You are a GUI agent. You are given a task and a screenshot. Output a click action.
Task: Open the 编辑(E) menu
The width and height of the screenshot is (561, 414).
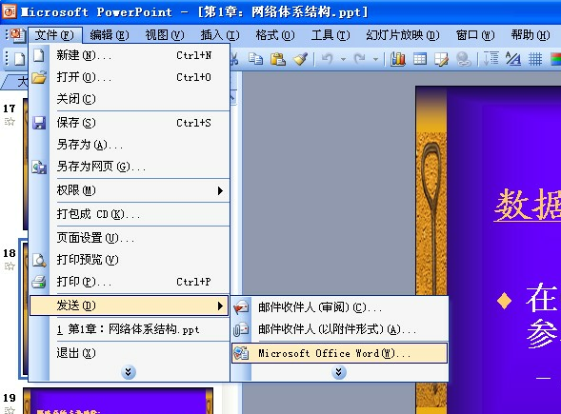coord(110,35)
